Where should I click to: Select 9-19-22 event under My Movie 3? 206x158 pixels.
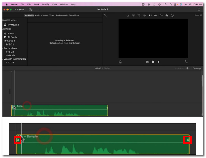(10, 45)
